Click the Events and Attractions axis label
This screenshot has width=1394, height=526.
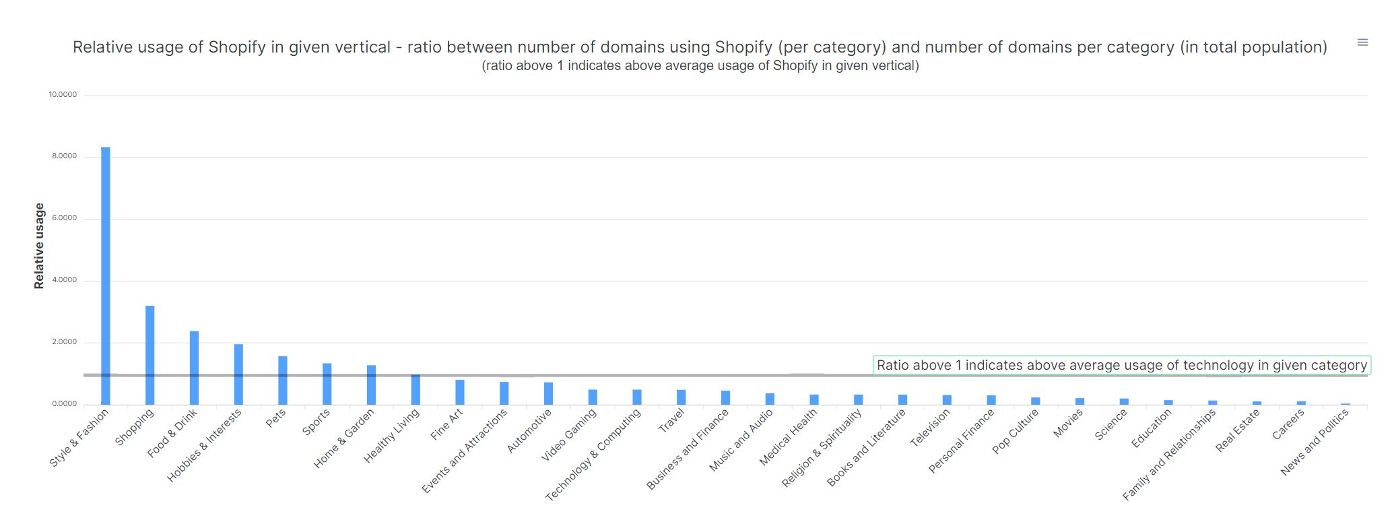465,451
